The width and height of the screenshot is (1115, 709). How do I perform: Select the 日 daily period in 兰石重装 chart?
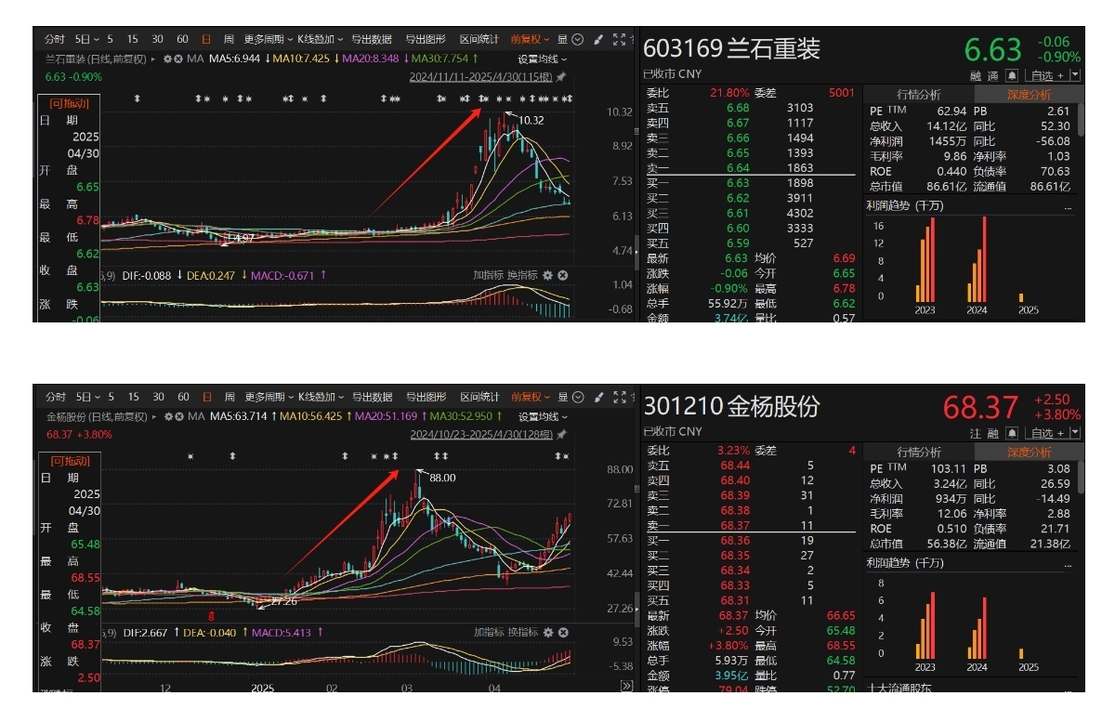[x=205, y=39]
